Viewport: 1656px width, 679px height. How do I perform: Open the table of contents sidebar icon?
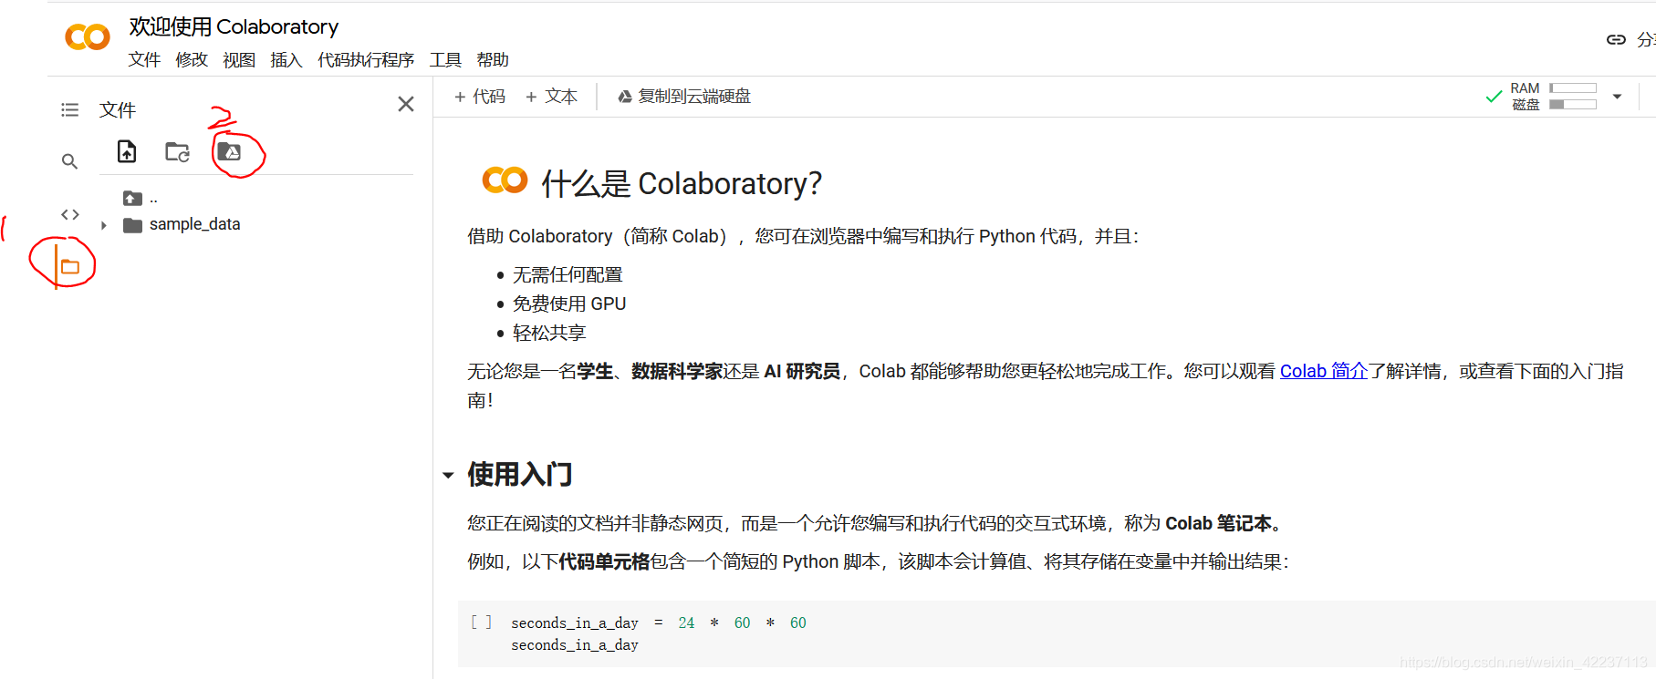pyautogui.click(x=69, y=110)
